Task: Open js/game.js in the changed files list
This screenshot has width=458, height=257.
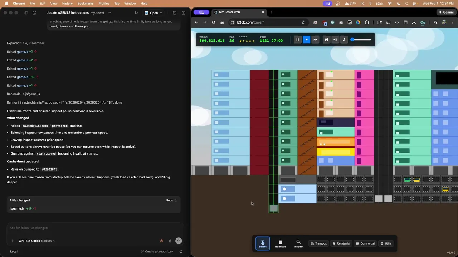Action: [x=17, y=208]
